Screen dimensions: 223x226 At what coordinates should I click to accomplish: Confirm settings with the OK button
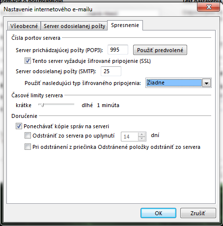158,213
